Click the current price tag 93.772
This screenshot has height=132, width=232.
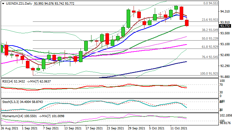(x=225, y=26)
